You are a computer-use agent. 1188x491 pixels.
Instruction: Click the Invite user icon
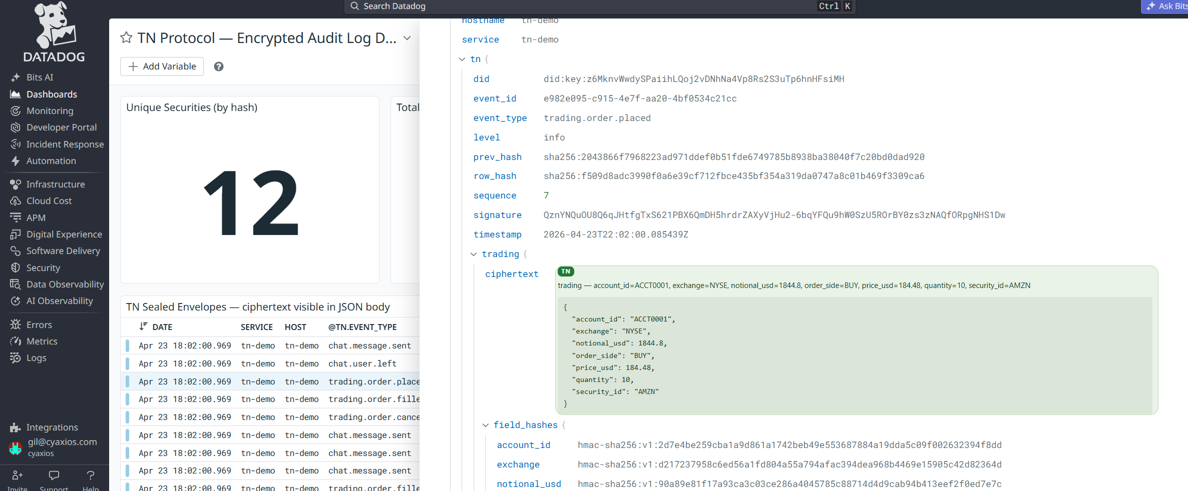point(18,475)
